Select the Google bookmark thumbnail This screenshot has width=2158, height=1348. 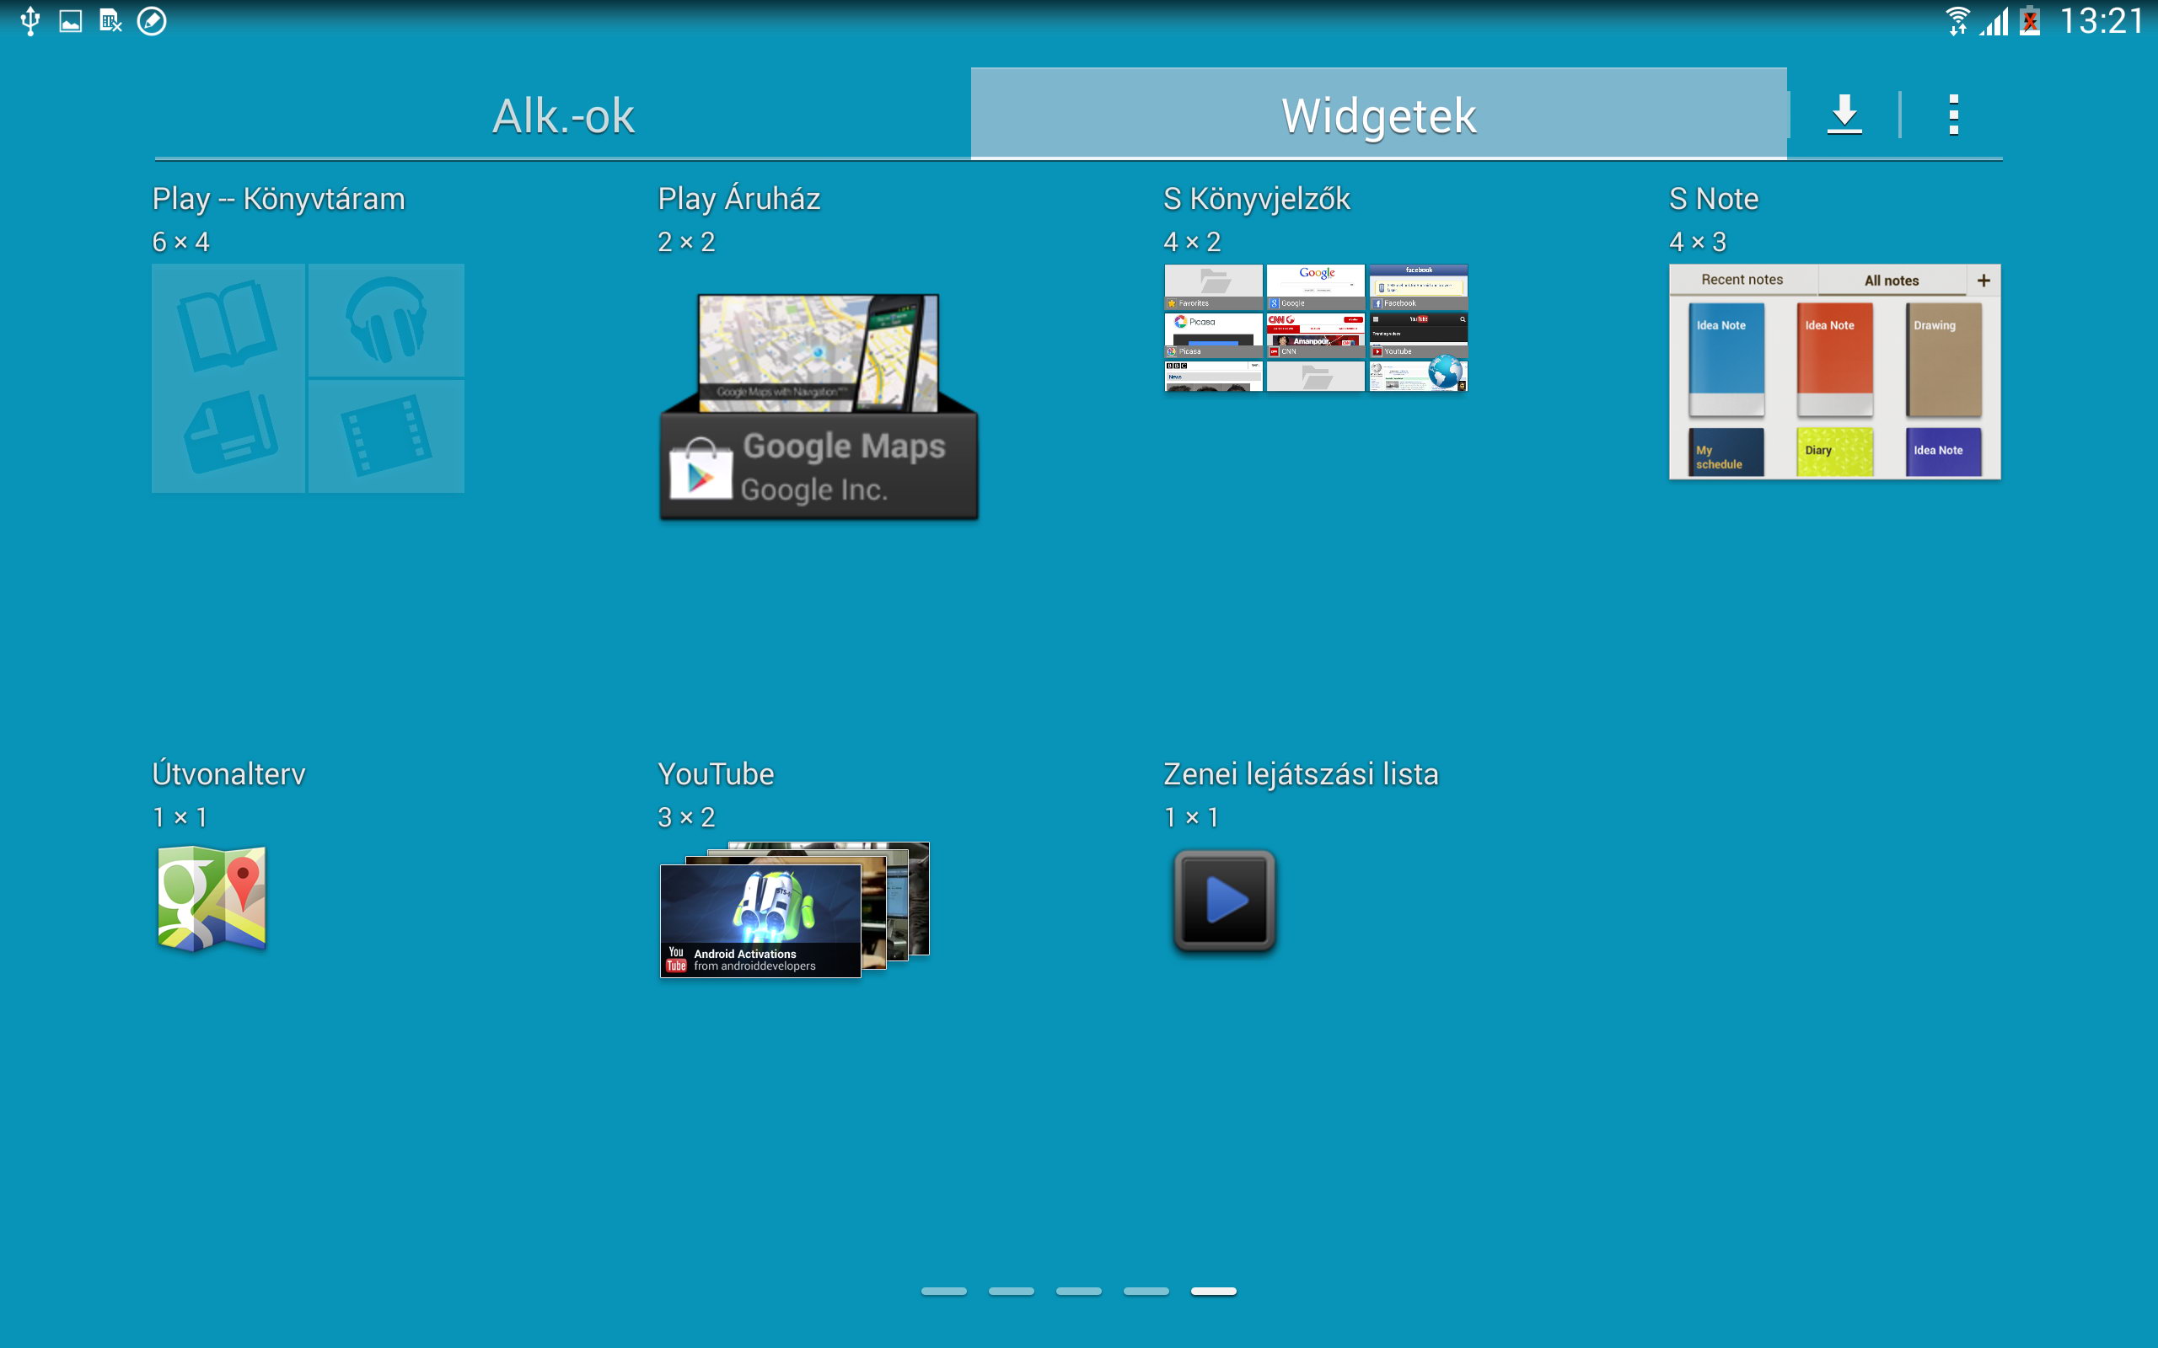coord(1315,287)
